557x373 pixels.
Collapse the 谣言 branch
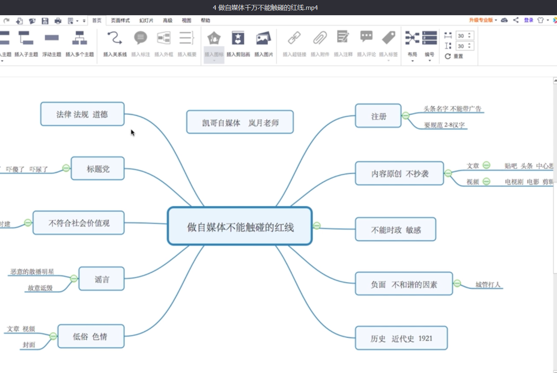(x=74, y=279)
